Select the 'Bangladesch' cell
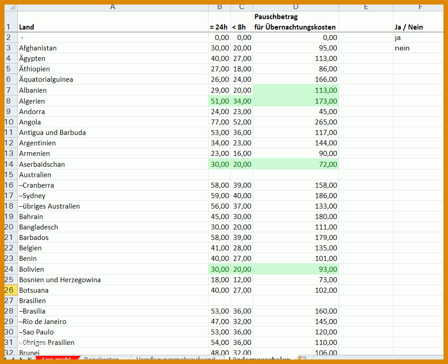Viewport: 448px width, 364px height. [113, 227]
